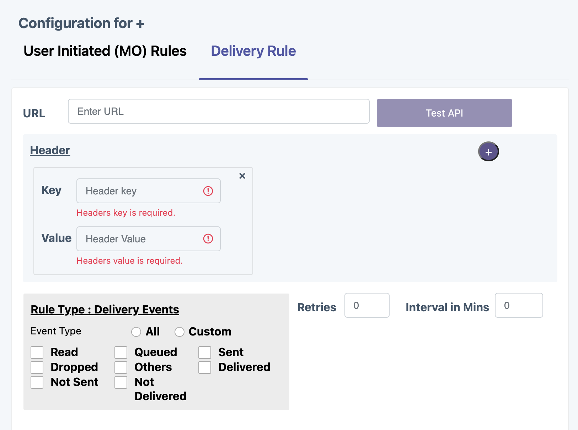Enable the Queued event checkbox

point(121,353)
